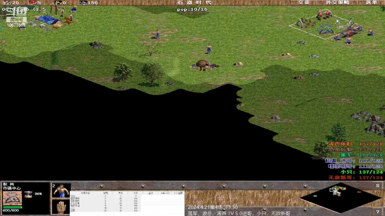Select the villager near the bare tree
Viewport: 385px width, 216px height.
pyautogui.click(x=157, y=34)
